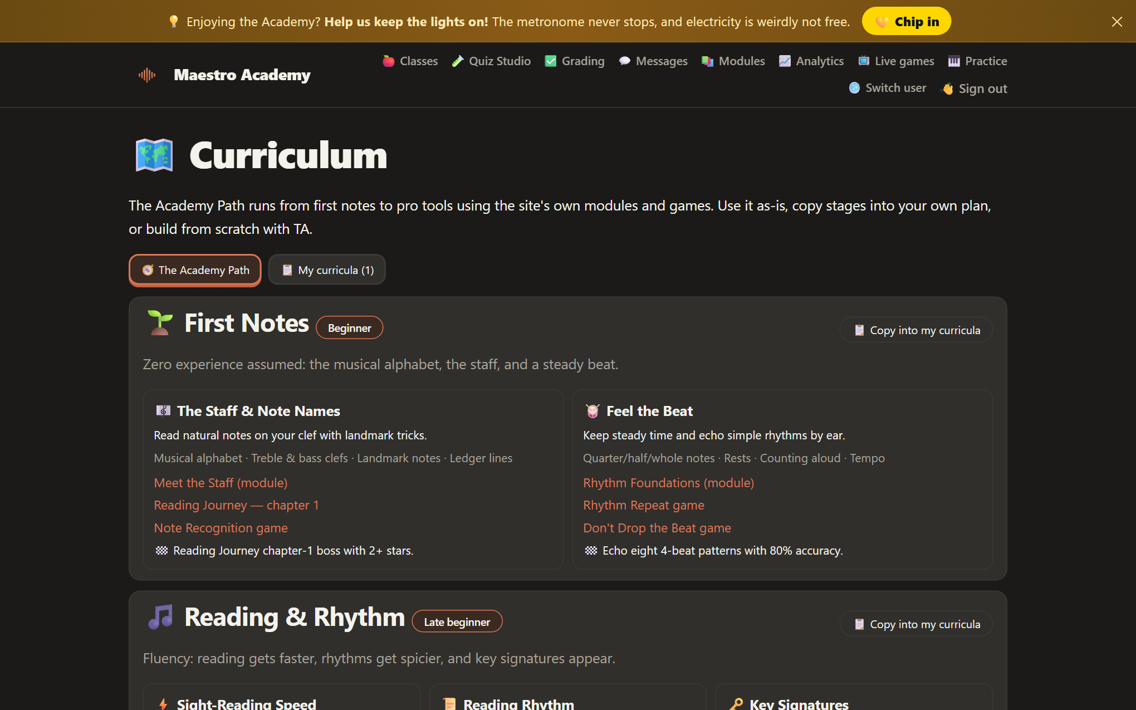Click the music note icon beside Reading & Rhythm
1136x710 pixels.
[x=160, y=617]
